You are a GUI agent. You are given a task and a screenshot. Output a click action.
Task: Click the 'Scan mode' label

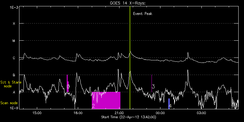coord(9,103)
